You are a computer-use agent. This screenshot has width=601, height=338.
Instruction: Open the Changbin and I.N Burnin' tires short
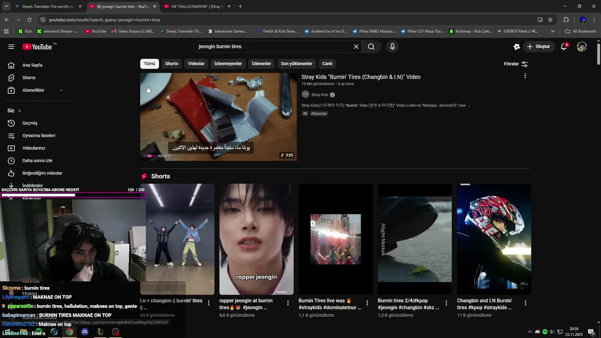(x=494, y=239)
